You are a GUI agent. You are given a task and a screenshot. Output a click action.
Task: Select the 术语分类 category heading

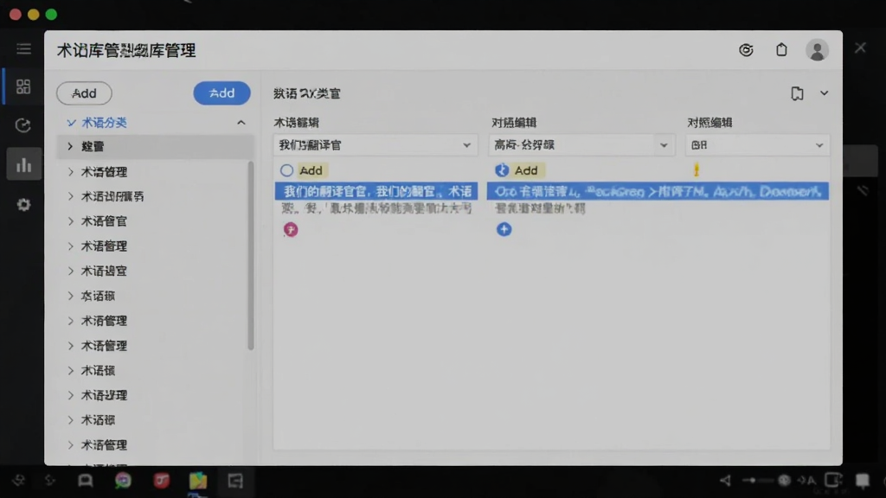pyautogui.click(x=104, y=123)
